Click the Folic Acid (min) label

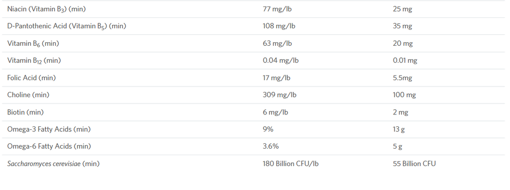[x=31, y=78]
